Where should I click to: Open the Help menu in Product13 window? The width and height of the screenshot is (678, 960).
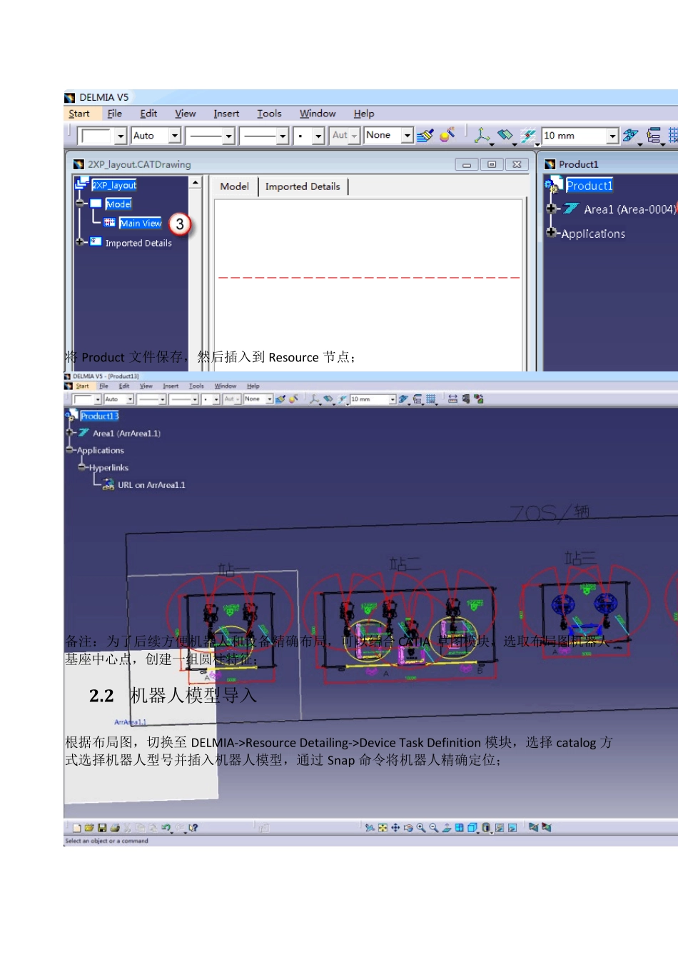point(253,386)
